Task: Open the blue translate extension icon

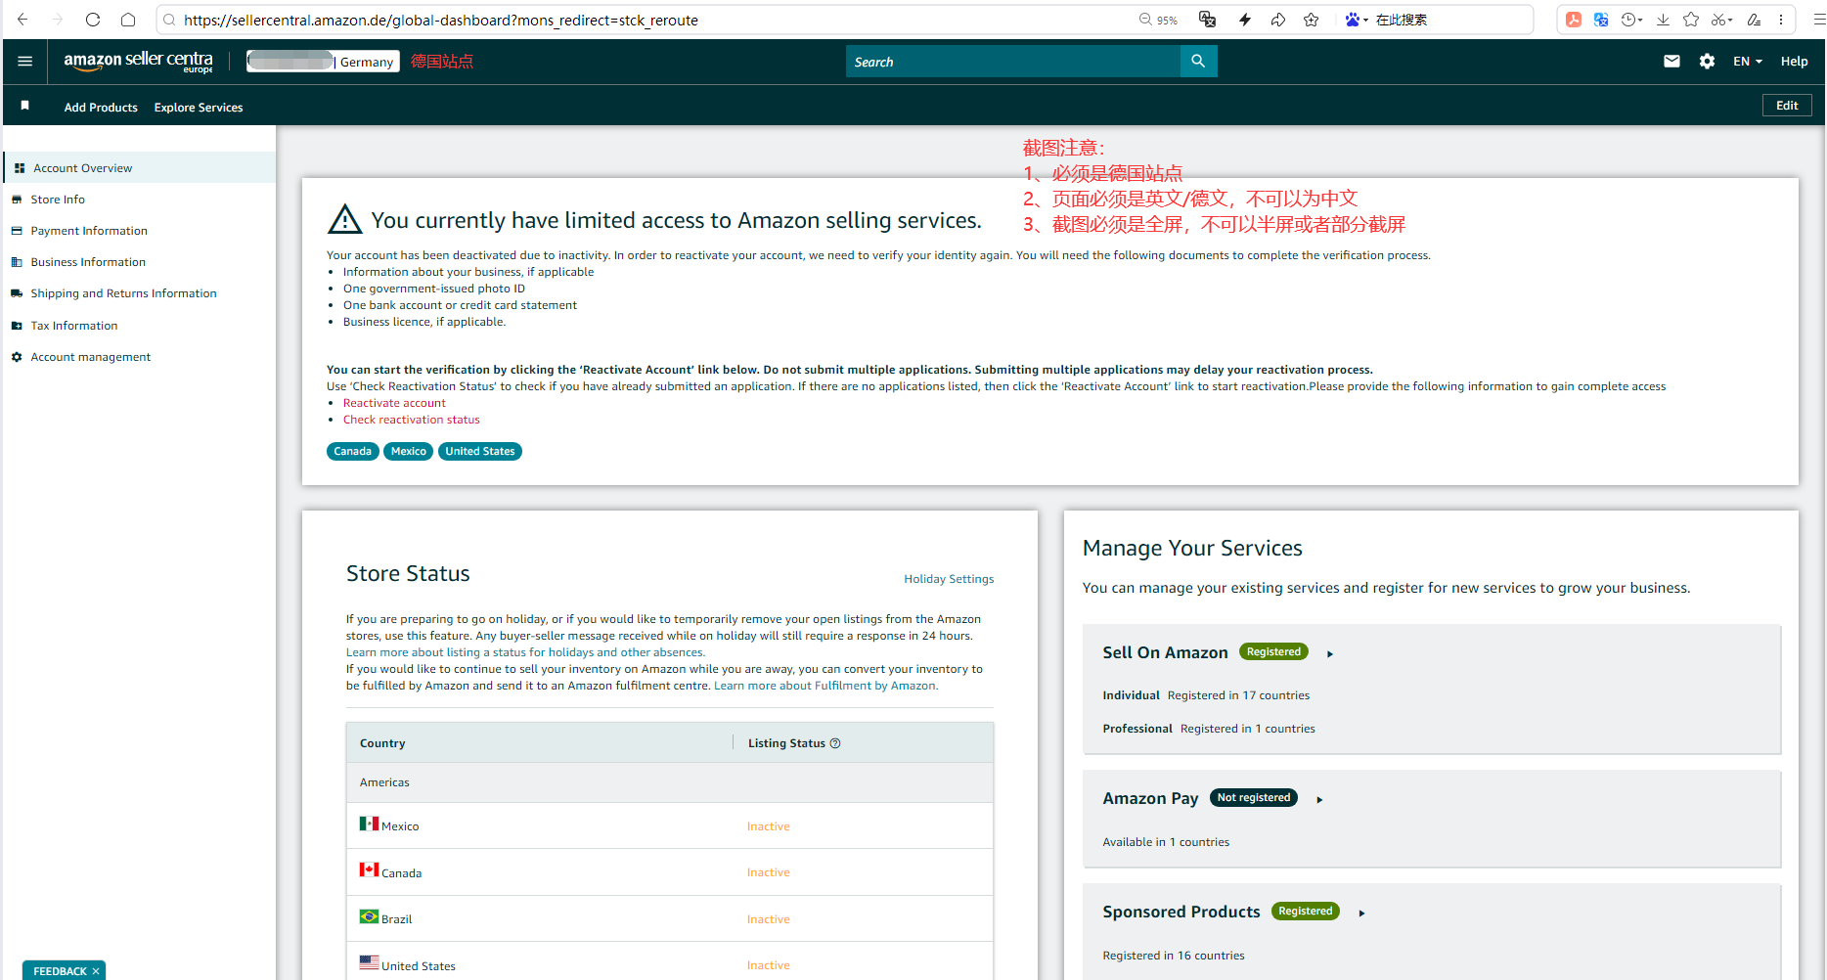Action: point(1601,20)
